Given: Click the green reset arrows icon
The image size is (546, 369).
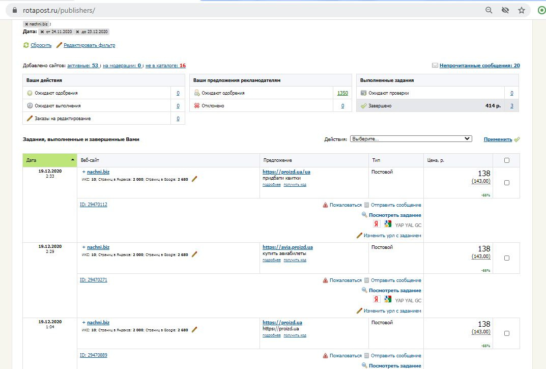Looking at the screenshot, I should 26,45.
